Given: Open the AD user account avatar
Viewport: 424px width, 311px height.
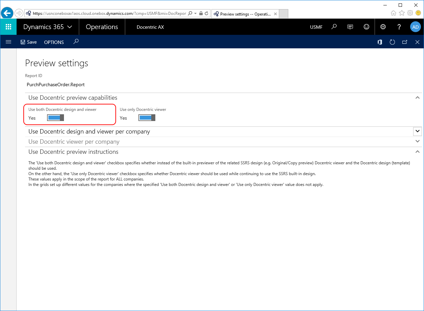Looking at the screenshot, I should coord(416,27).
